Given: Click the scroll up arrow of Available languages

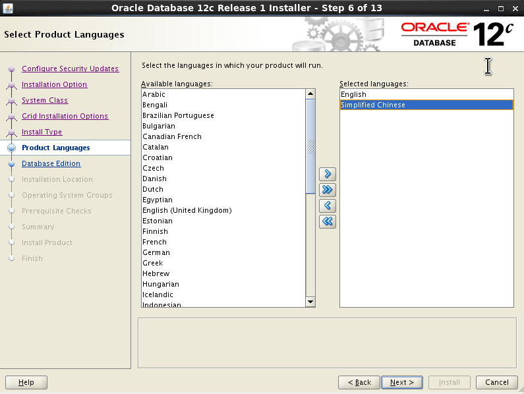Looking at the screenshot, I should tap(310, 94).
